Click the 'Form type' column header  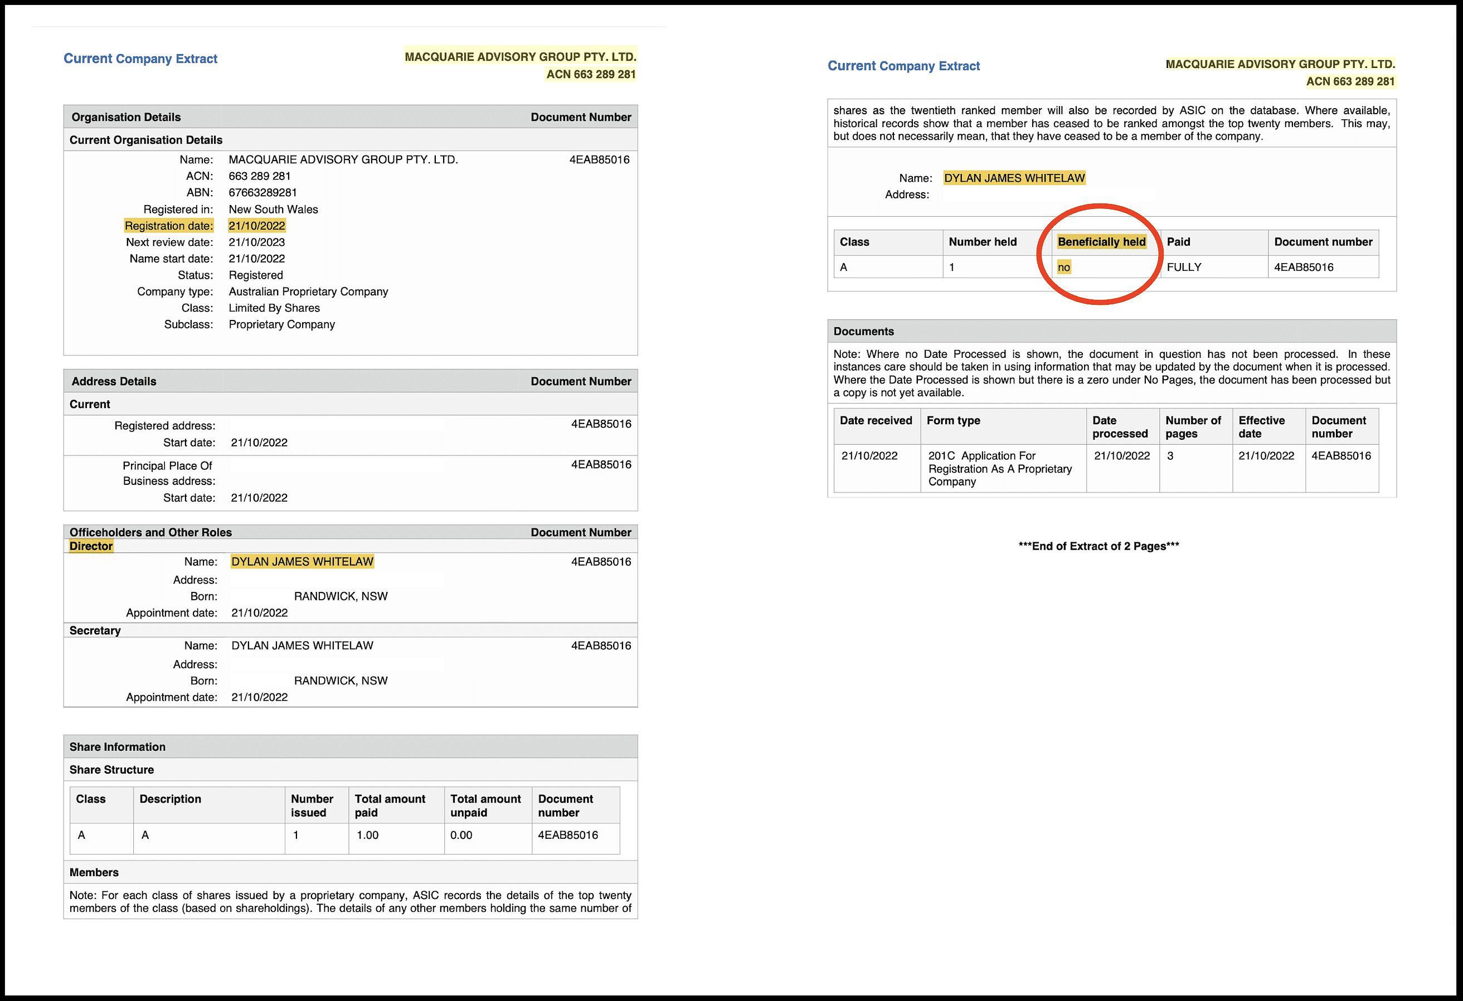pos(953,421)
